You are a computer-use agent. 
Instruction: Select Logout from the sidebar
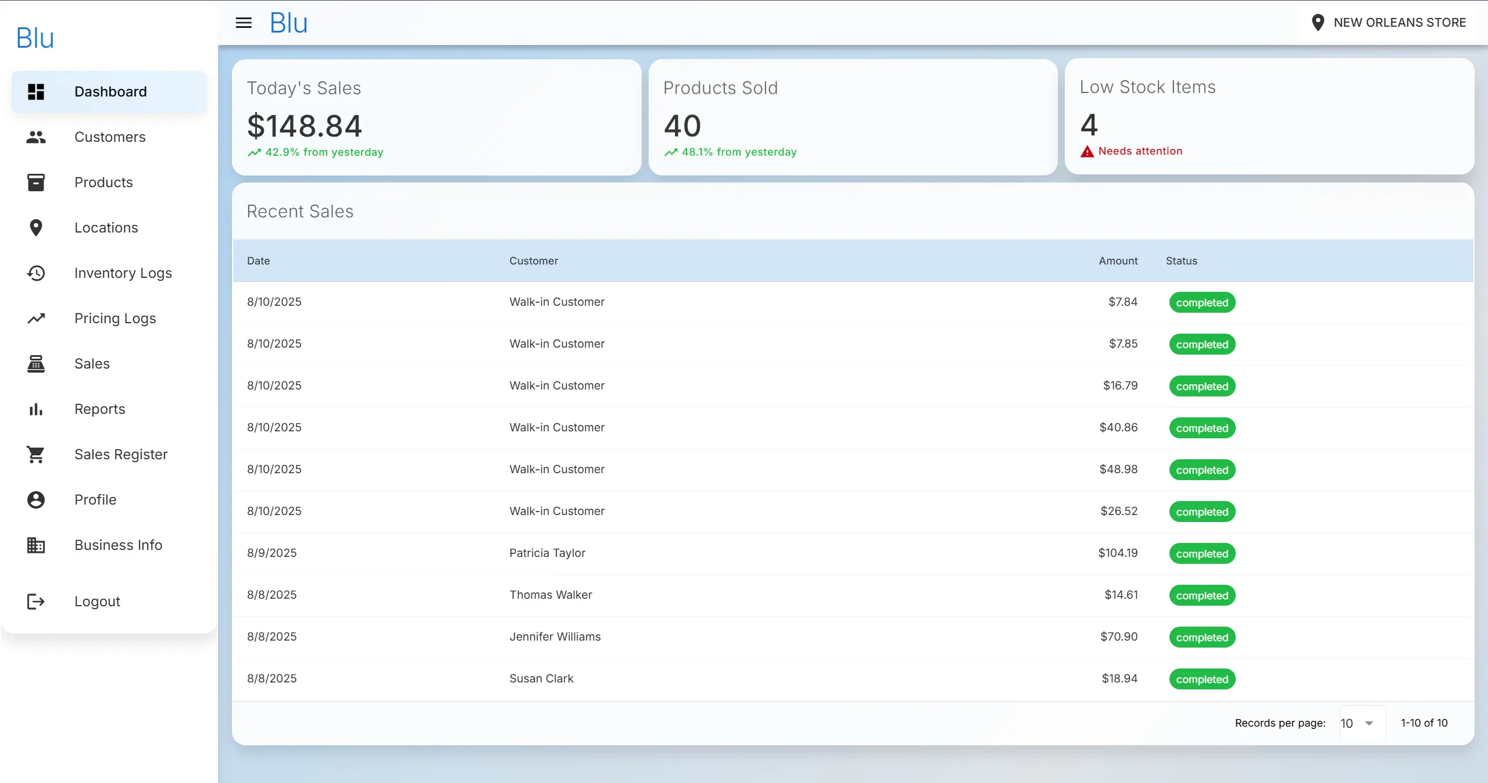97,601
